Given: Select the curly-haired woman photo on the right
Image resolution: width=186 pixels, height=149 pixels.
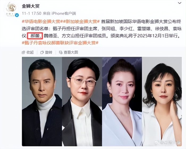Looking at the screenshot, I should (x=162, y=101).
